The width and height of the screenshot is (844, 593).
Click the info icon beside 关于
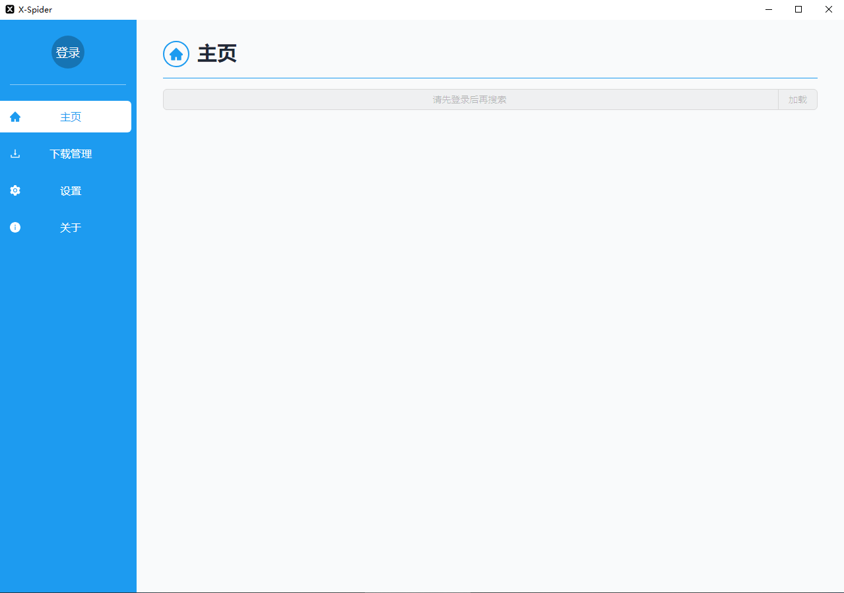coord(15,227)
